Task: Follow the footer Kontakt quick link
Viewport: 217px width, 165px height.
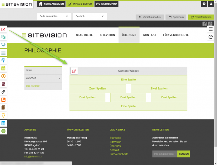Action: click(114, 150)
